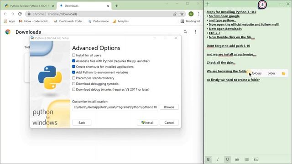Reload the Chrome page
The width and height of the screenshot is (292, 164).
click(x=20, y=14)
